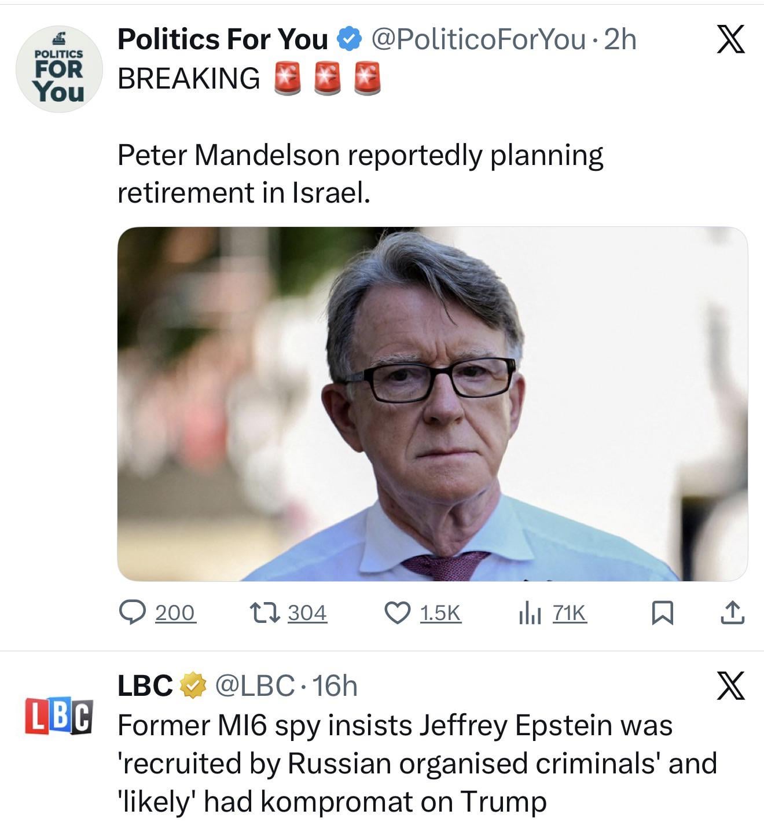This screenshot has width=764, height=829.
Task: Click the X logo on the LBC tweet
Action: pos(730,686)
